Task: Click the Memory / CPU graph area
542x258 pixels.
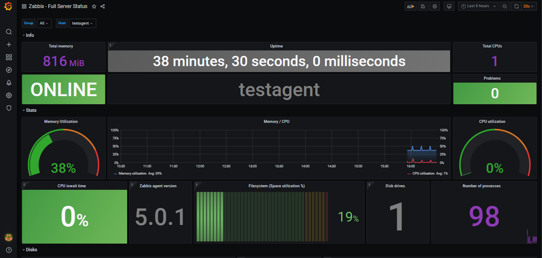Action: 279,146
